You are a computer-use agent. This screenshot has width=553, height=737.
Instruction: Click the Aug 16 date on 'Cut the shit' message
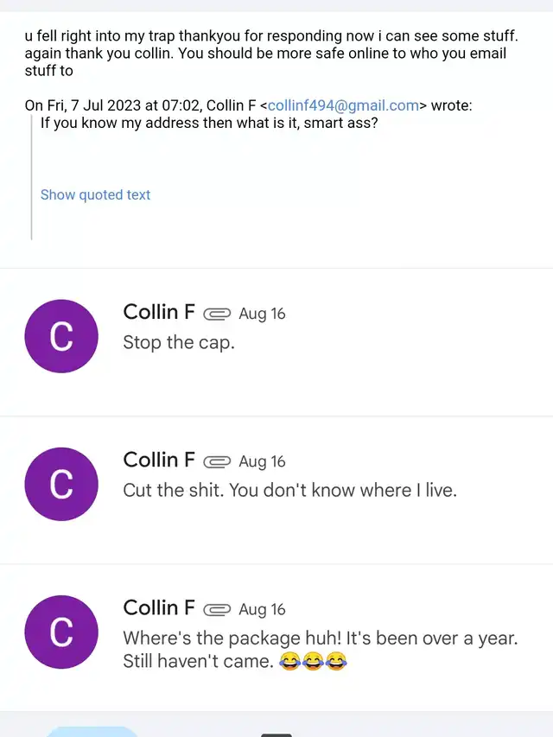262,462
